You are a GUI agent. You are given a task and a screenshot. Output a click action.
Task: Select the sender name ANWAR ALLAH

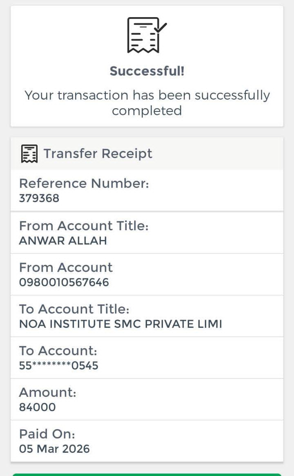63,240
